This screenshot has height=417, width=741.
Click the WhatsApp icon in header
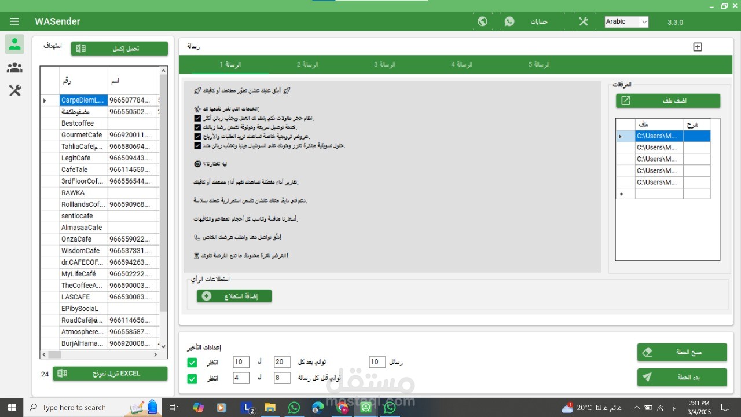509,21
